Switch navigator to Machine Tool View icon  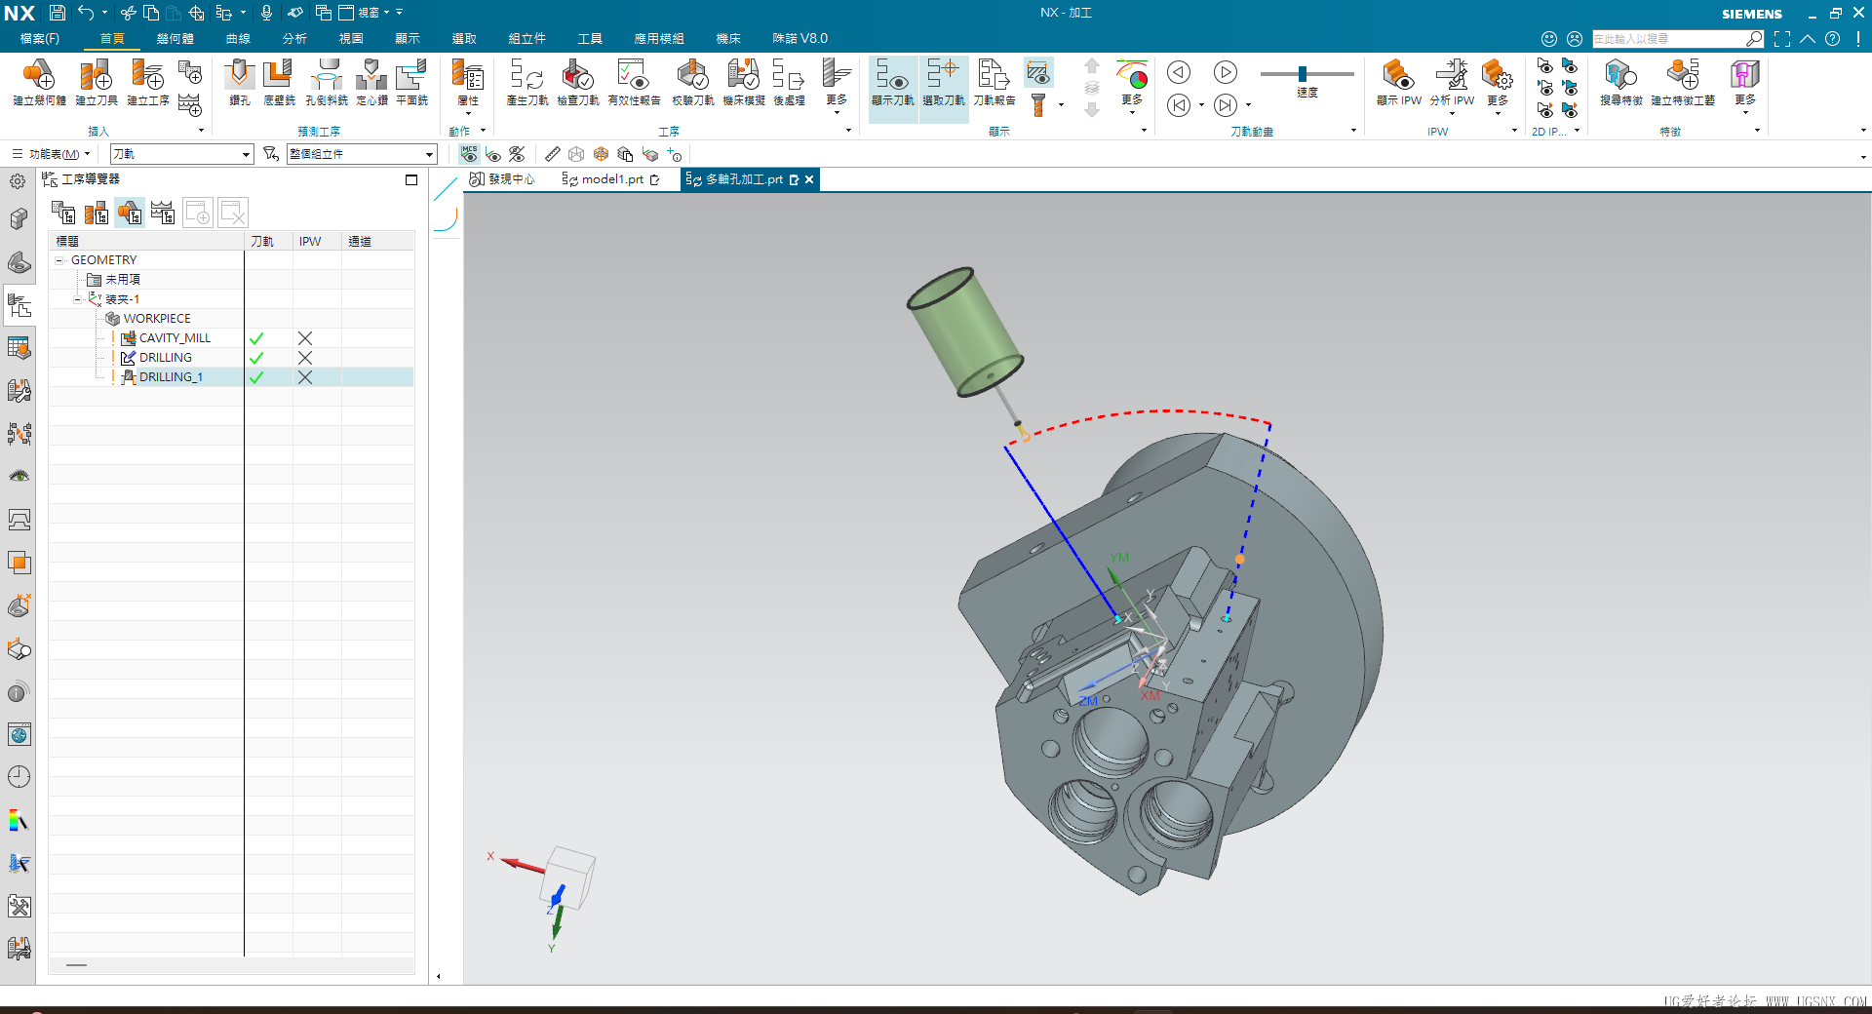click(x=97, y=213)
